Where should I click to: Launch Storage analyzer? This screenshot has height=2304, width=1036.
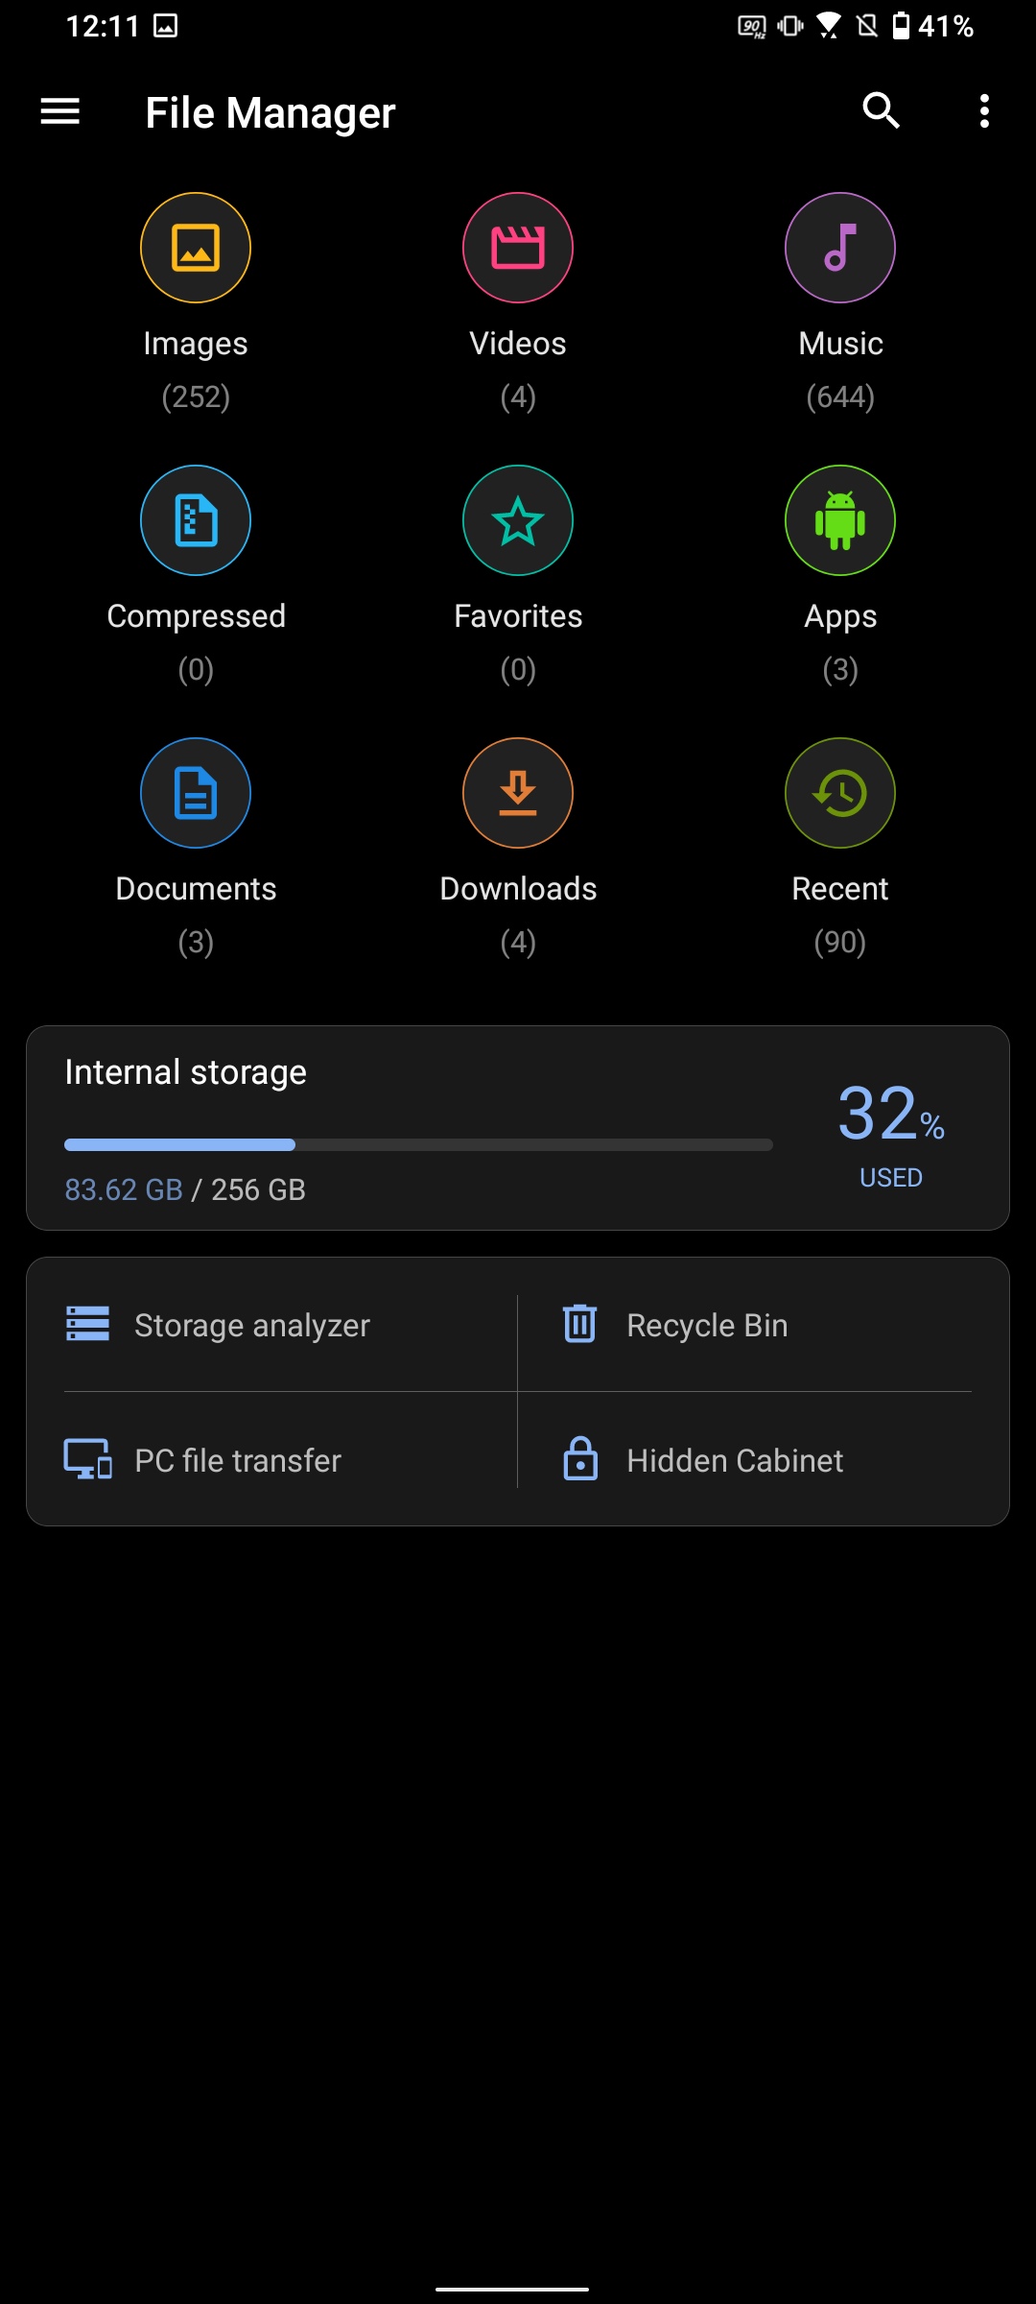pyautogui.click(x=251, y=1325)
